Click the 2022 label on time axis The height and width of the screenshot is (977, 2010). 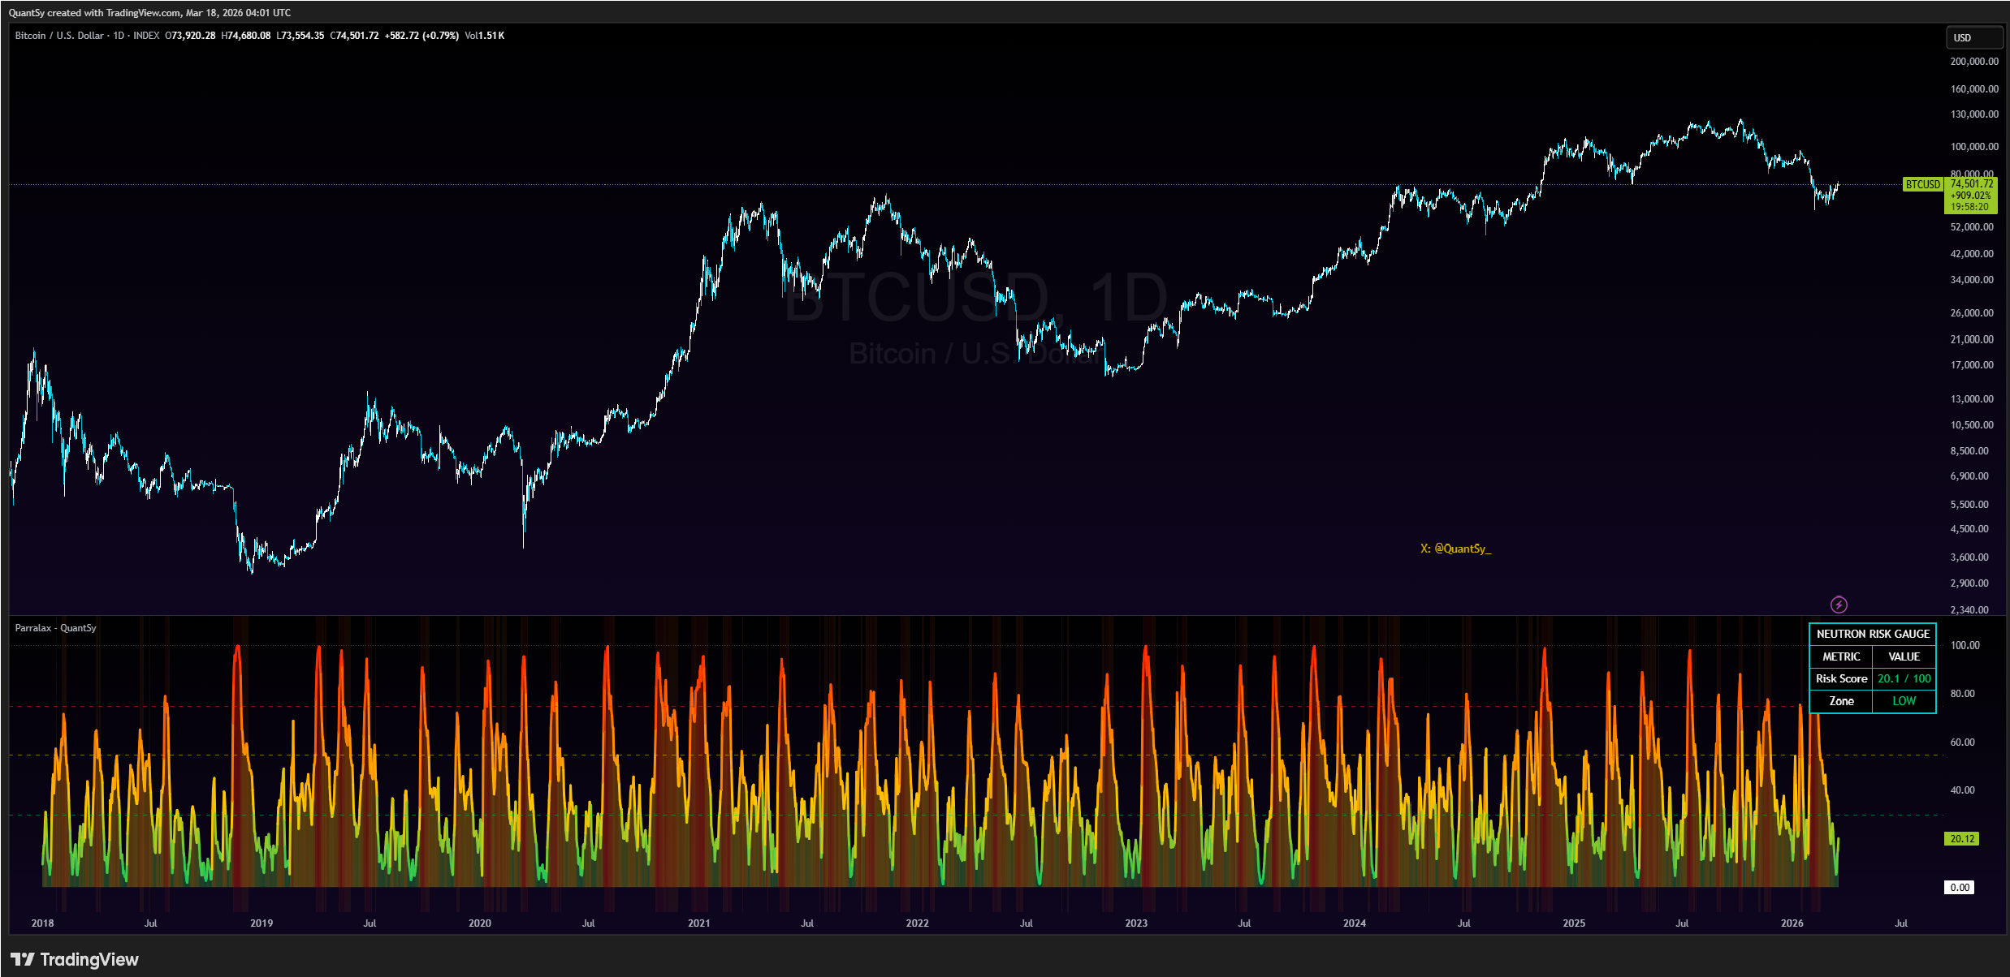[917, 923]
